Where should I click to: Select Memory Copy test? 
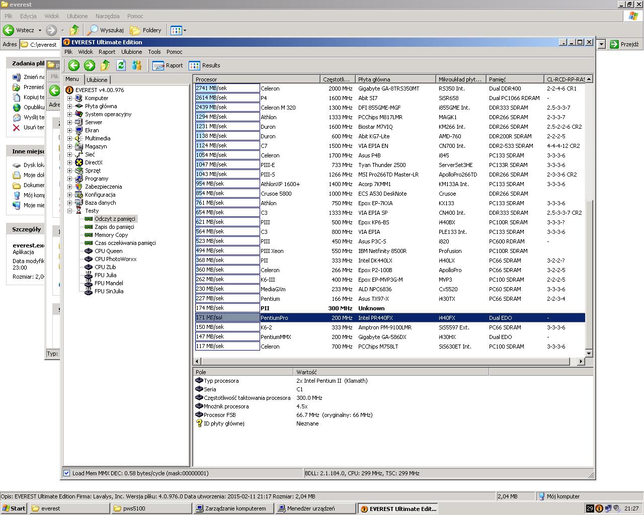111,235
